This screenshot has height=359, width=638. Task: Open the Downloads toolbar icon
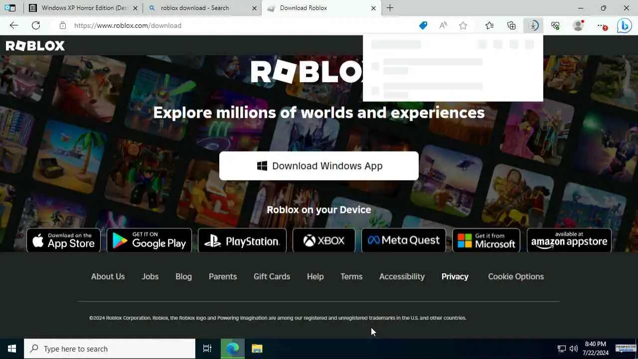[x=533, y=25]
